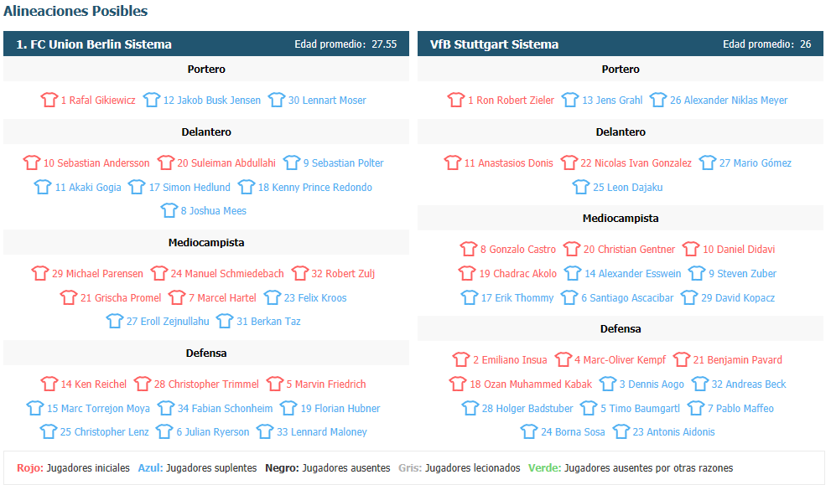Open Andreas Beck player link

pos(749,384)
